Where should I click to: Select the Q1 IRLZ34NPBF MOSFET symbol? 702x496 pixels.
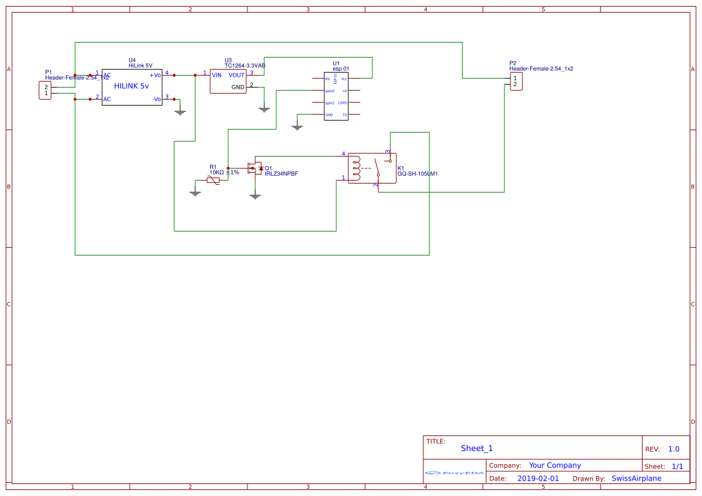(256, 168)
